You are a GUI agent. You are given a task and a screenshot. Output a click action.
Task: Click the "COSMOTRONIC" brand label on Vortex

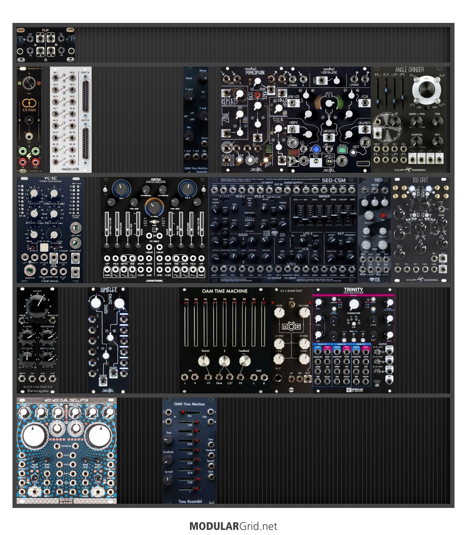coord(155,281)
